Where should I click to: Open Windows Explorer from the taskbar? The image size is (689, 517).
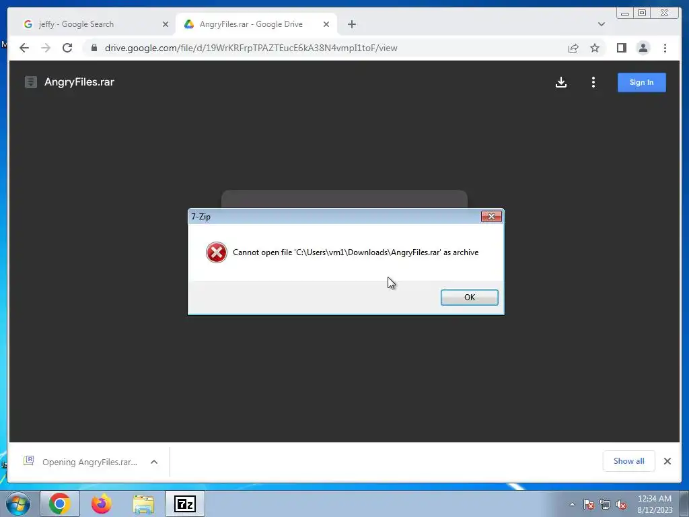(143, 504)
